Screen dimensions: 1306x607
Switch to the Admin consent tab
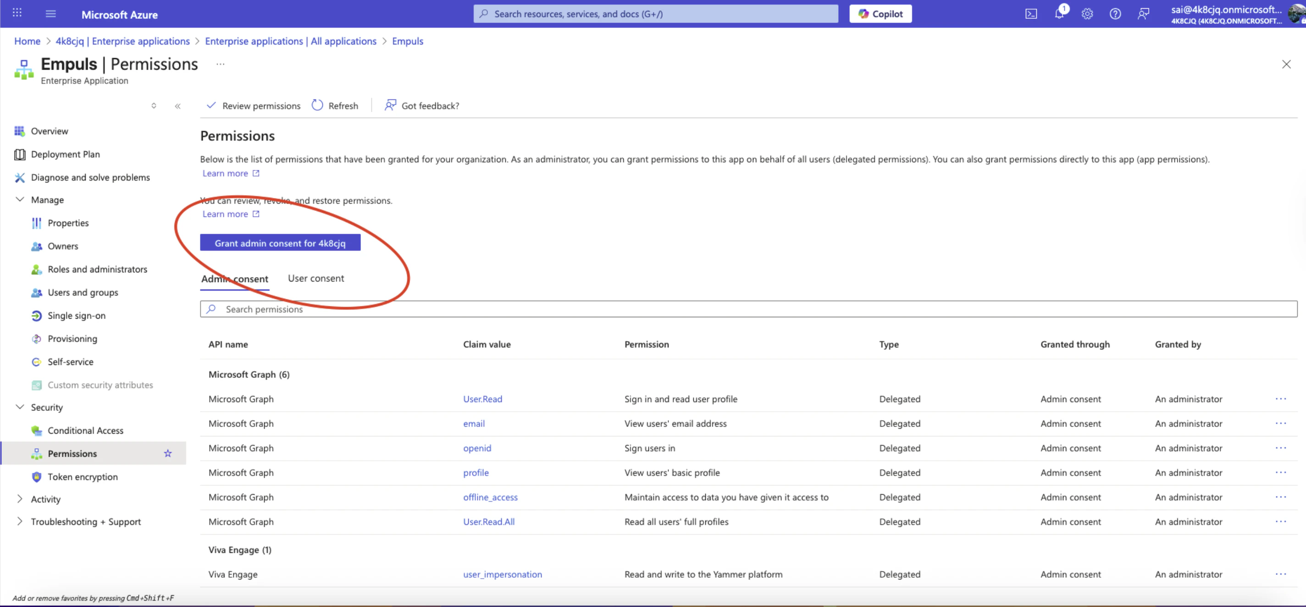point(235,279)
